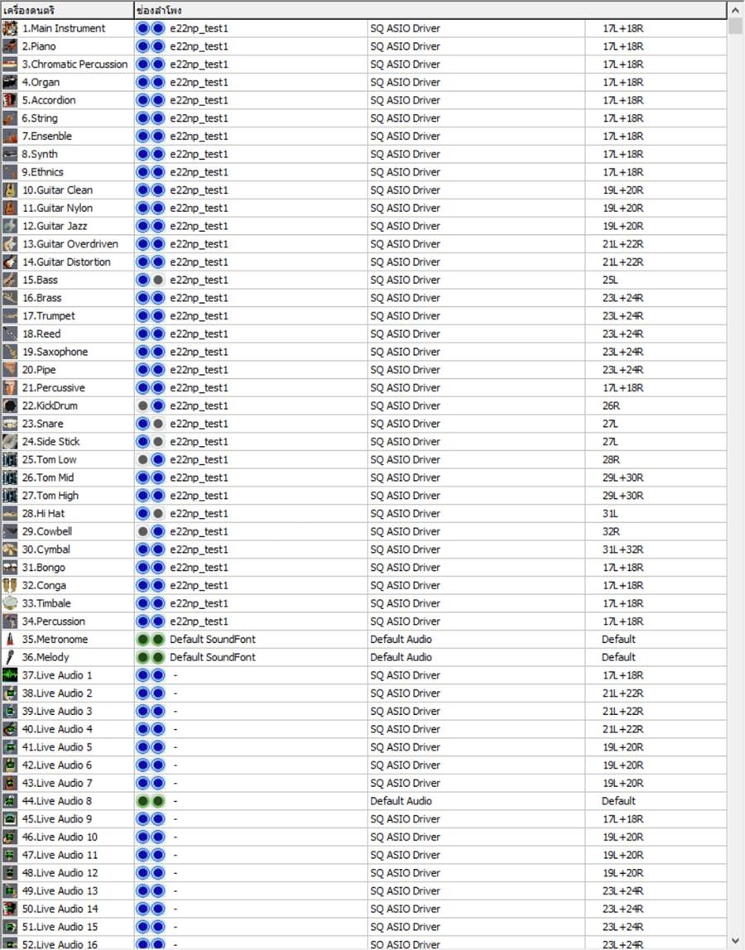Select 21L+22R output for Guitar Overdriven
Viewport: 745px width, 950px height.
(x=623, y=244)
